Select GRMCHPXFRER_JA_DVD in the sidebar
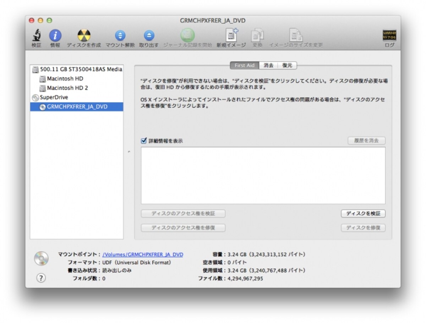This screenshot has height=323, width=426. pos(77,107)
